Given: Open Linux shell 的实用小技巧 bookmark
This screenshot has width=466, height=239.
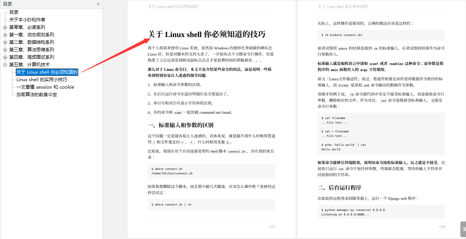Looking at the screenshot, I should (x=42, y=79).
